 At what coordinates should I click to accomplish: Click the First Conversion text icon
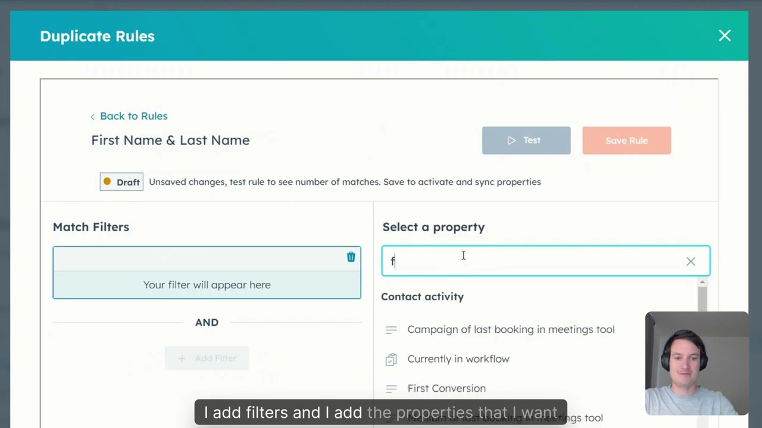pyautogui.click(x=391, y=389)
